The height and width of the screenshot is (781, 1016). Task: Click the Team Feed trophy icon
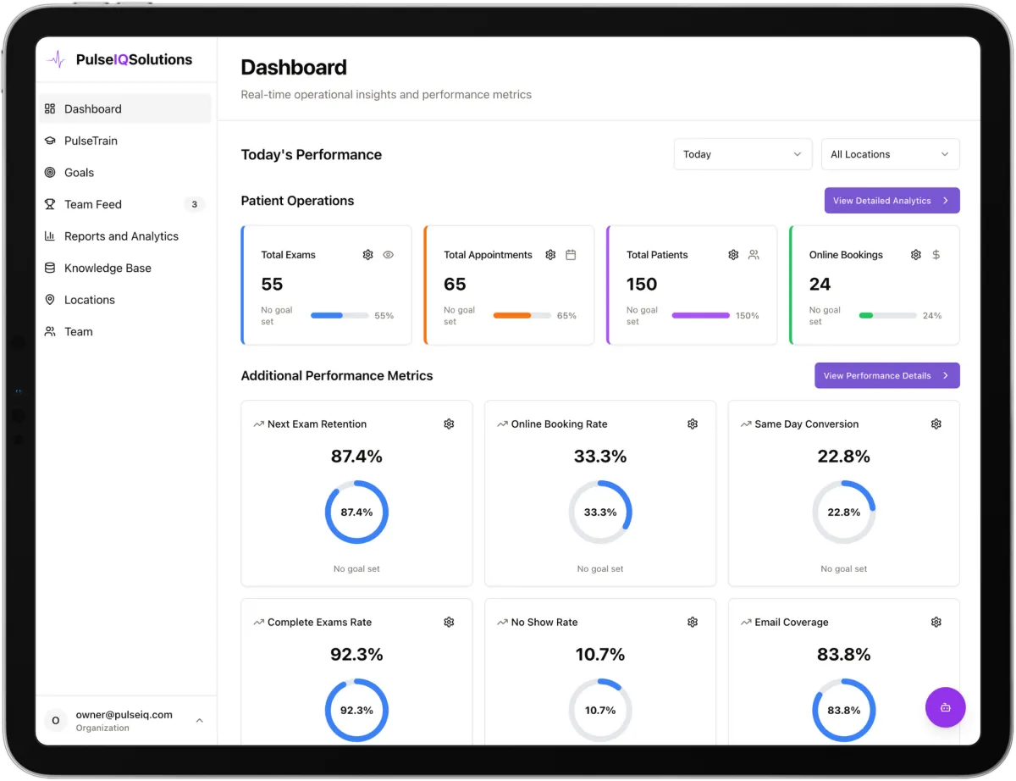(x=50, y=204)
